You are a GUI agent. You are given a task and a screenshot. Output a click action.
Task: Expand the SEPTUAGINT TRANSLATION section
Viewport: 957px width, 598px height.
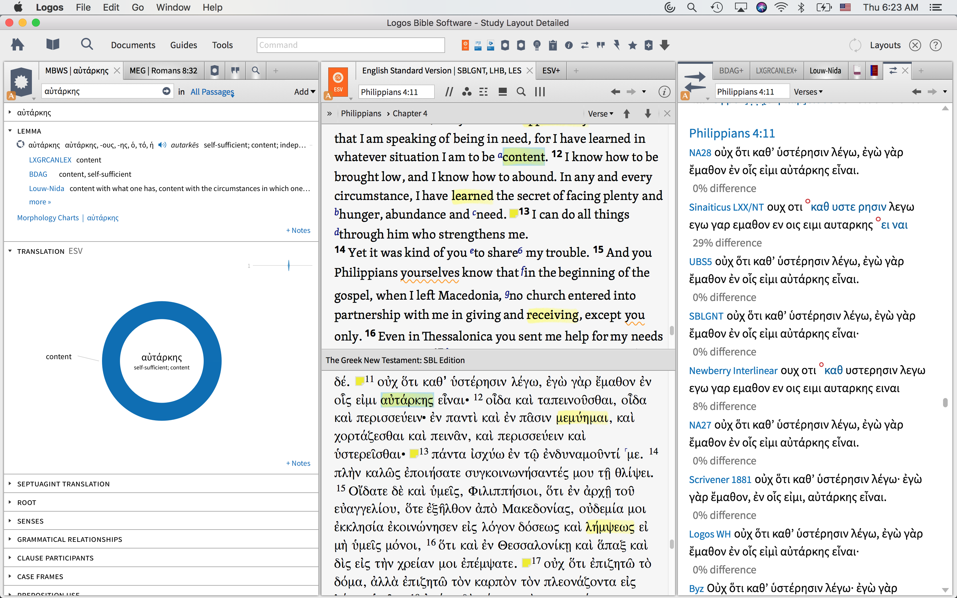[10, 483]
